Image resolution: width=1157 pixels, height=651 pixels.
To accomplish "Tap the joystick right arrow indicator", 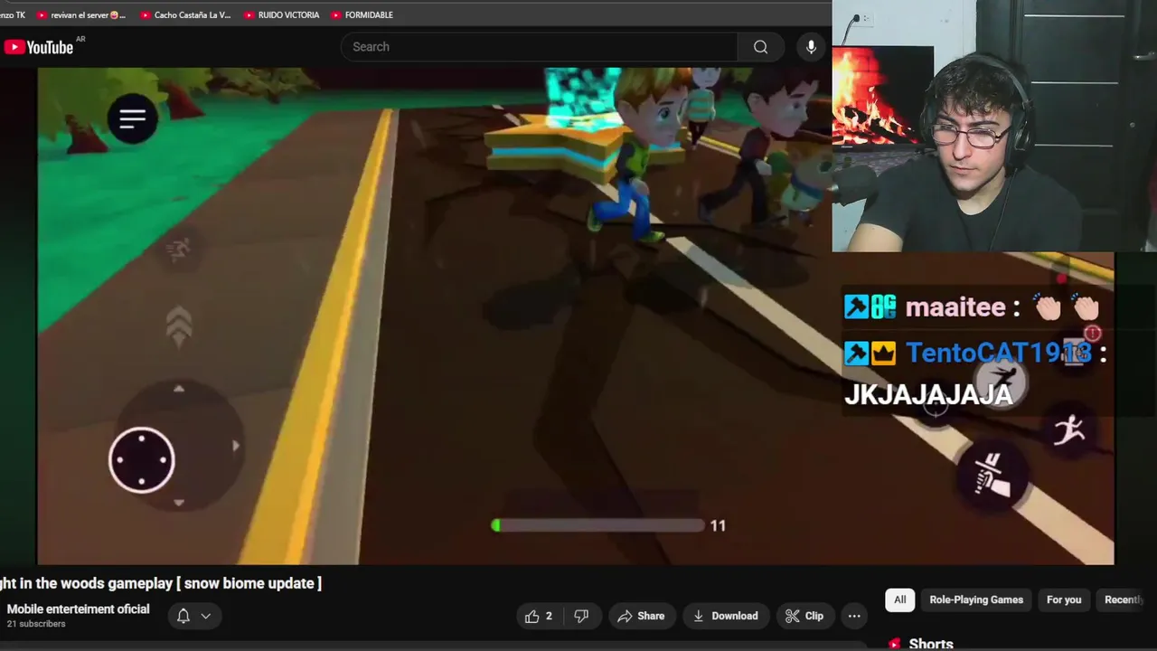I will click(x=236, y=446).
